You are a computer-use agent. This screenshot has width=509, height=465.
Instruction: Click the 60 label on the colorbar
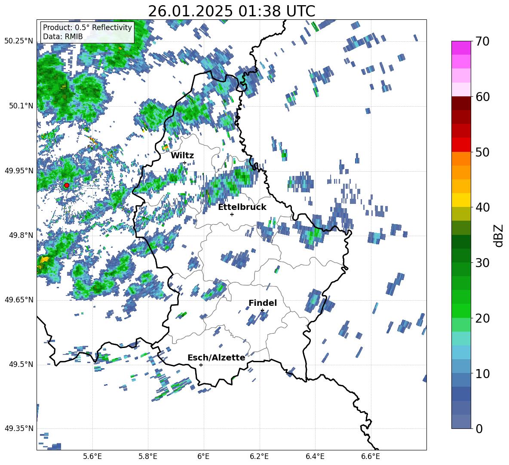tap(482, 97)
